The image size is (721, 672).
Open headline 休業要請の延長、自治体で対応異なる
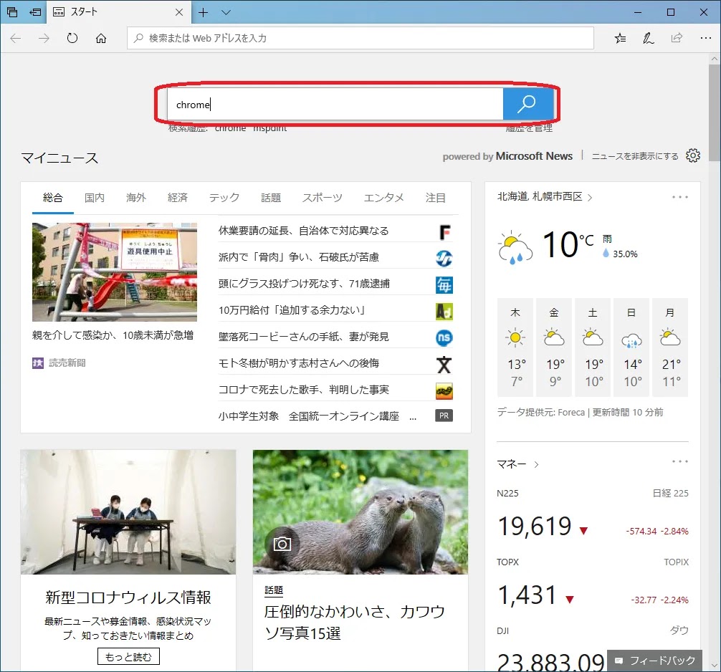click(x=303, y=231)
